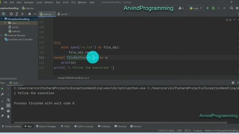Click Python 3.10 interpreter in status bar
This screenshot has width=239, height=134.
[221, 131]
